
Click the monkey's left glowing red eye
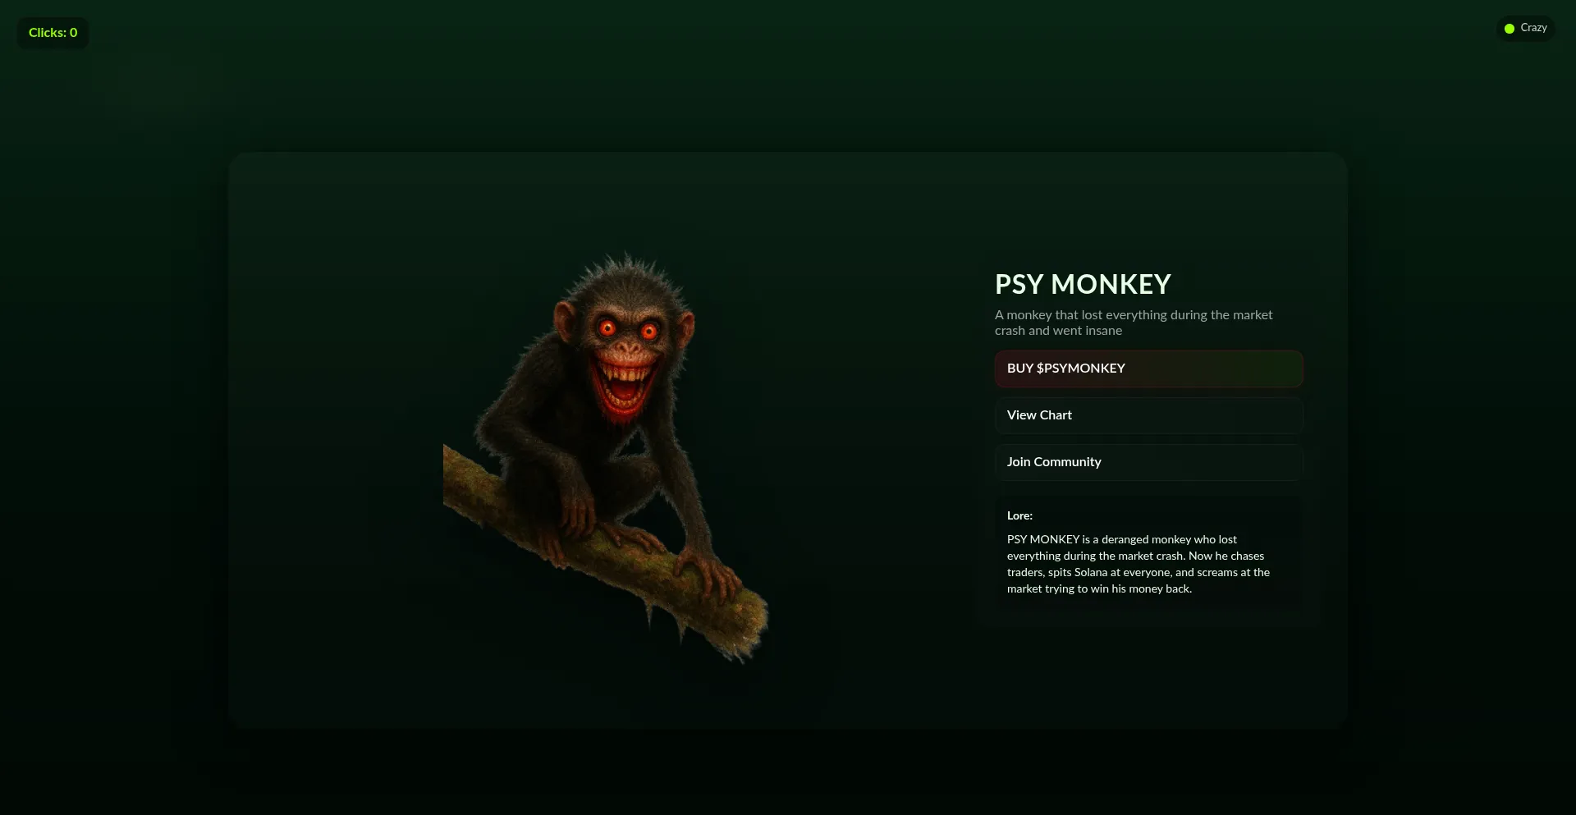click(607, 328)
